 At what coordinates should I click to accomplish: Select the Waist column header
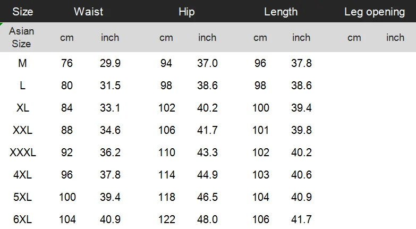88,12
